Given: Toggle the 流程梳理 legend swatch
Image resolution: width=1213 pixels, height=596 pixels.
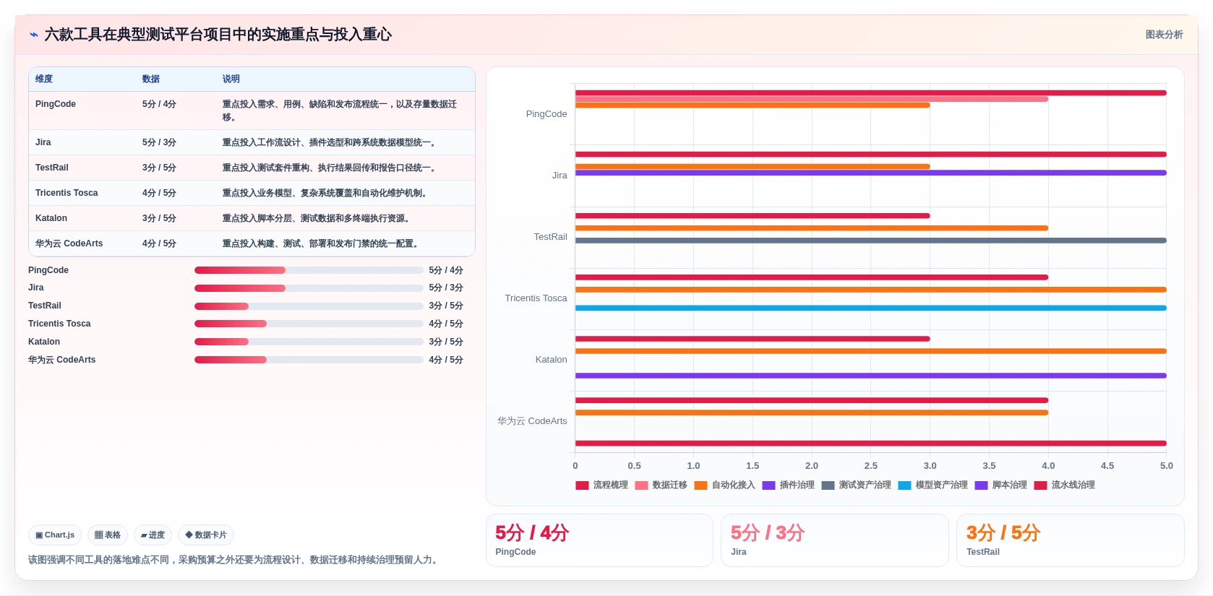Looking at the screenshot, I should tap(582, 485).
